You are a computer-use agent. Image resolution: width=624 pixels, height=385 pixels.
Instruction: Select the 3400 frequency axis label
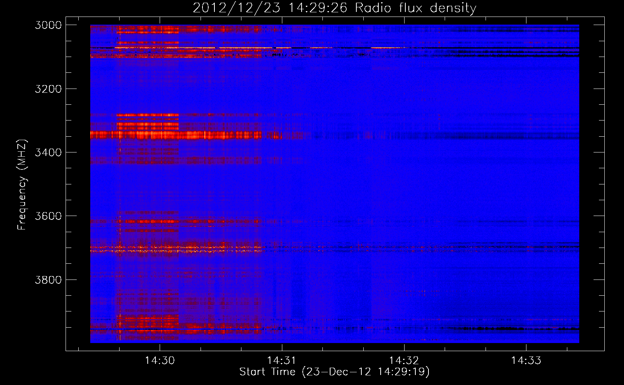(48, 152)
